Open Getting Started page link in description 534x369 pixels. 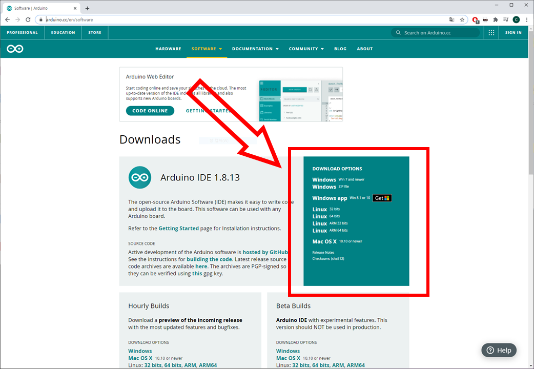click(x=178, y=228)
